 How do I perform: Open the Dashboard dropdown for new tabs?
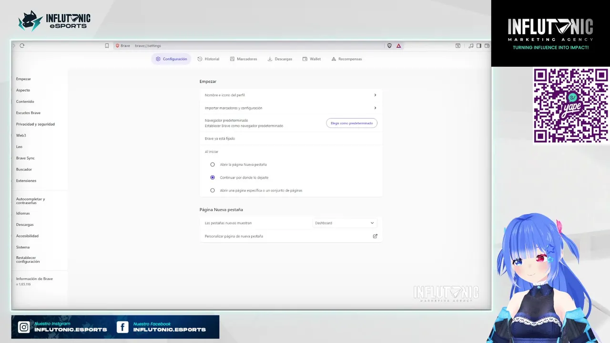click(345, 223)
